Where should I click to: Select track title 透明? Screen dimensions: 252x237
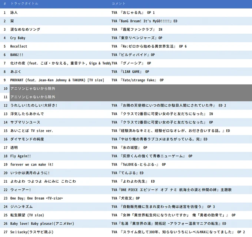click(x=14, y=148)
